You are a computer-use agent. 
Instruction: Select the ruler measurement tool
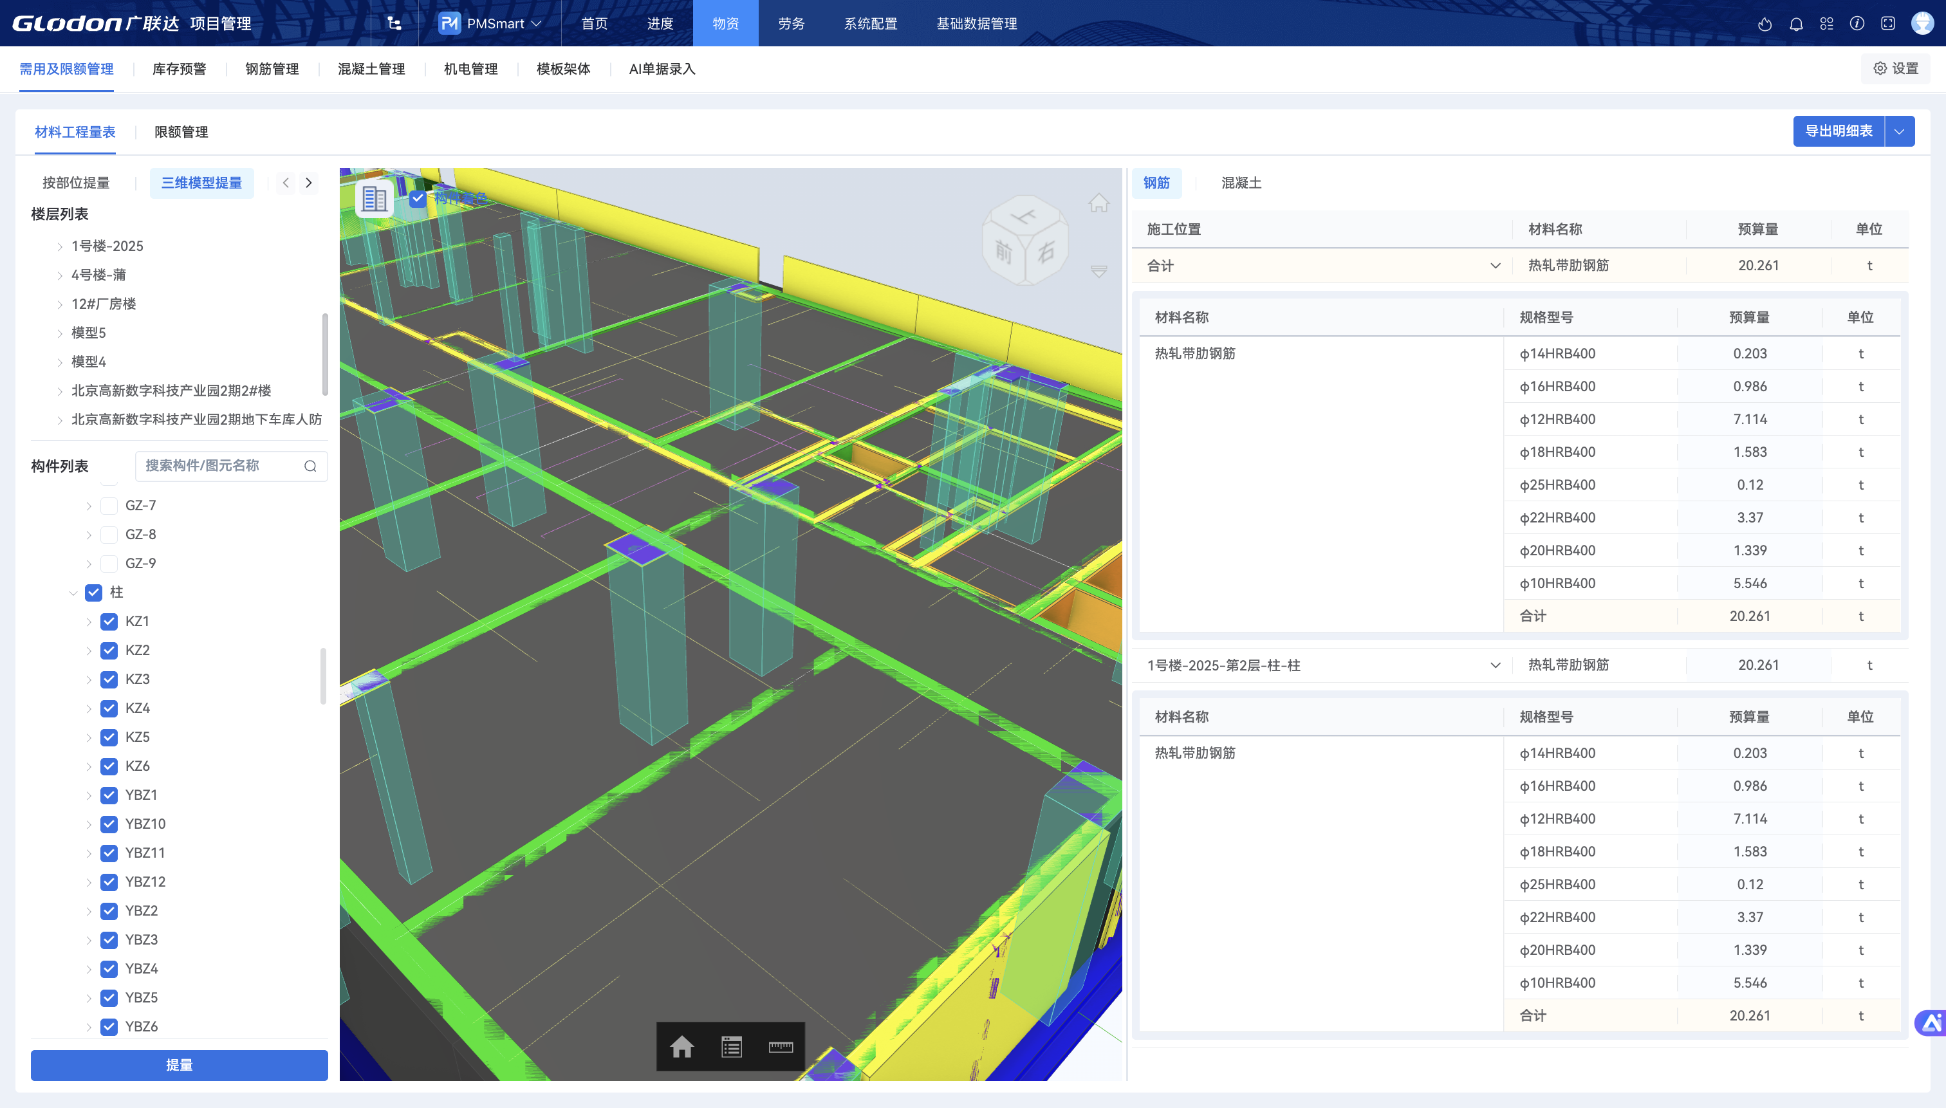781,1047
